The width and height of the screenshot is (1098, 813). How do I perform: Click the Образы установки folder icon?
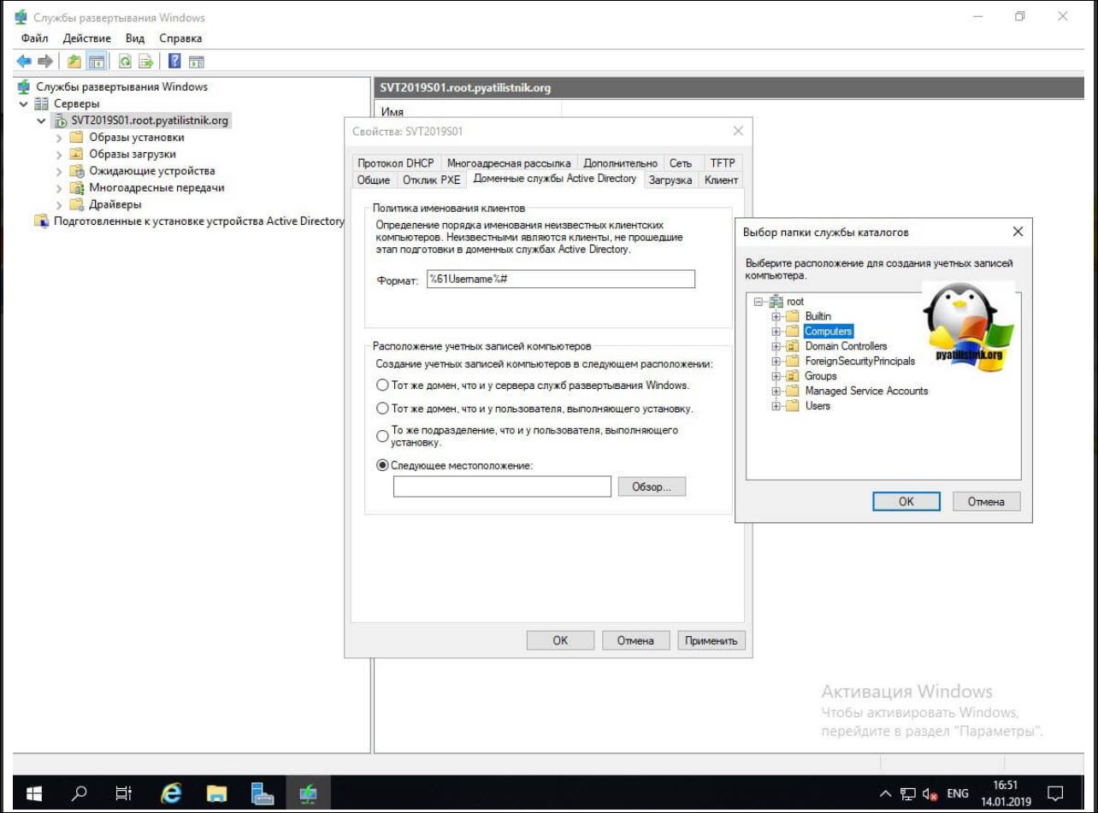[76, 137]
